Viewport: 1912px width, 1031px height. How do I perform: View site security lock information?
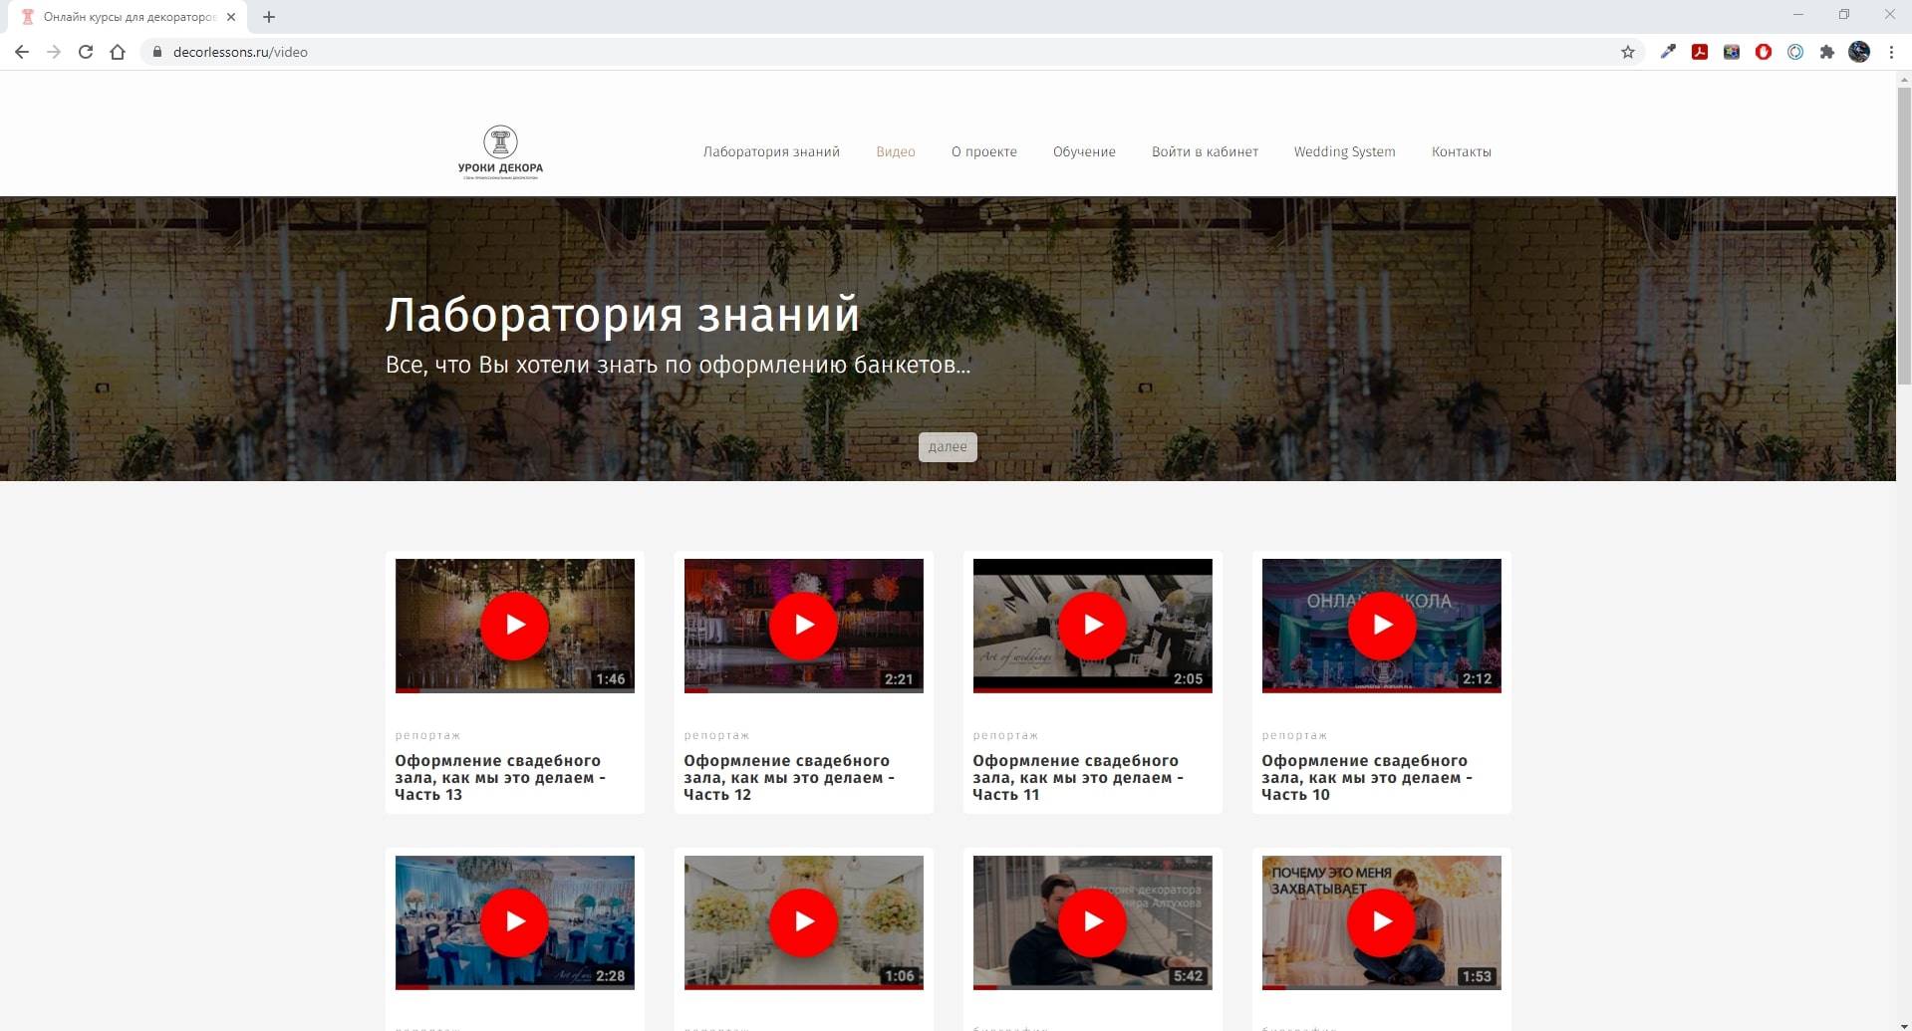tap(156, 52)
